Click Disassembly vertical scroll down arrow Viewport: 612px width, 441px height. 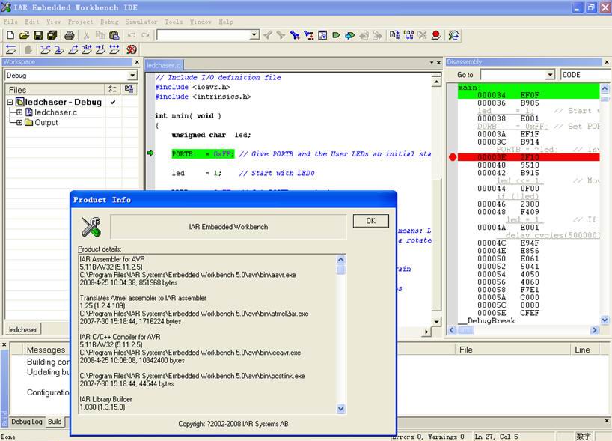605,320
